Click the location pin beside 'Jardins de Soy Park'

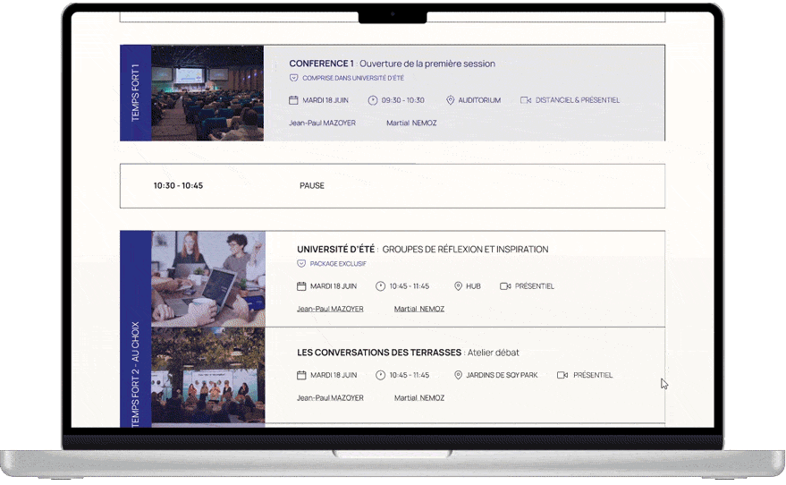(458, 375)
